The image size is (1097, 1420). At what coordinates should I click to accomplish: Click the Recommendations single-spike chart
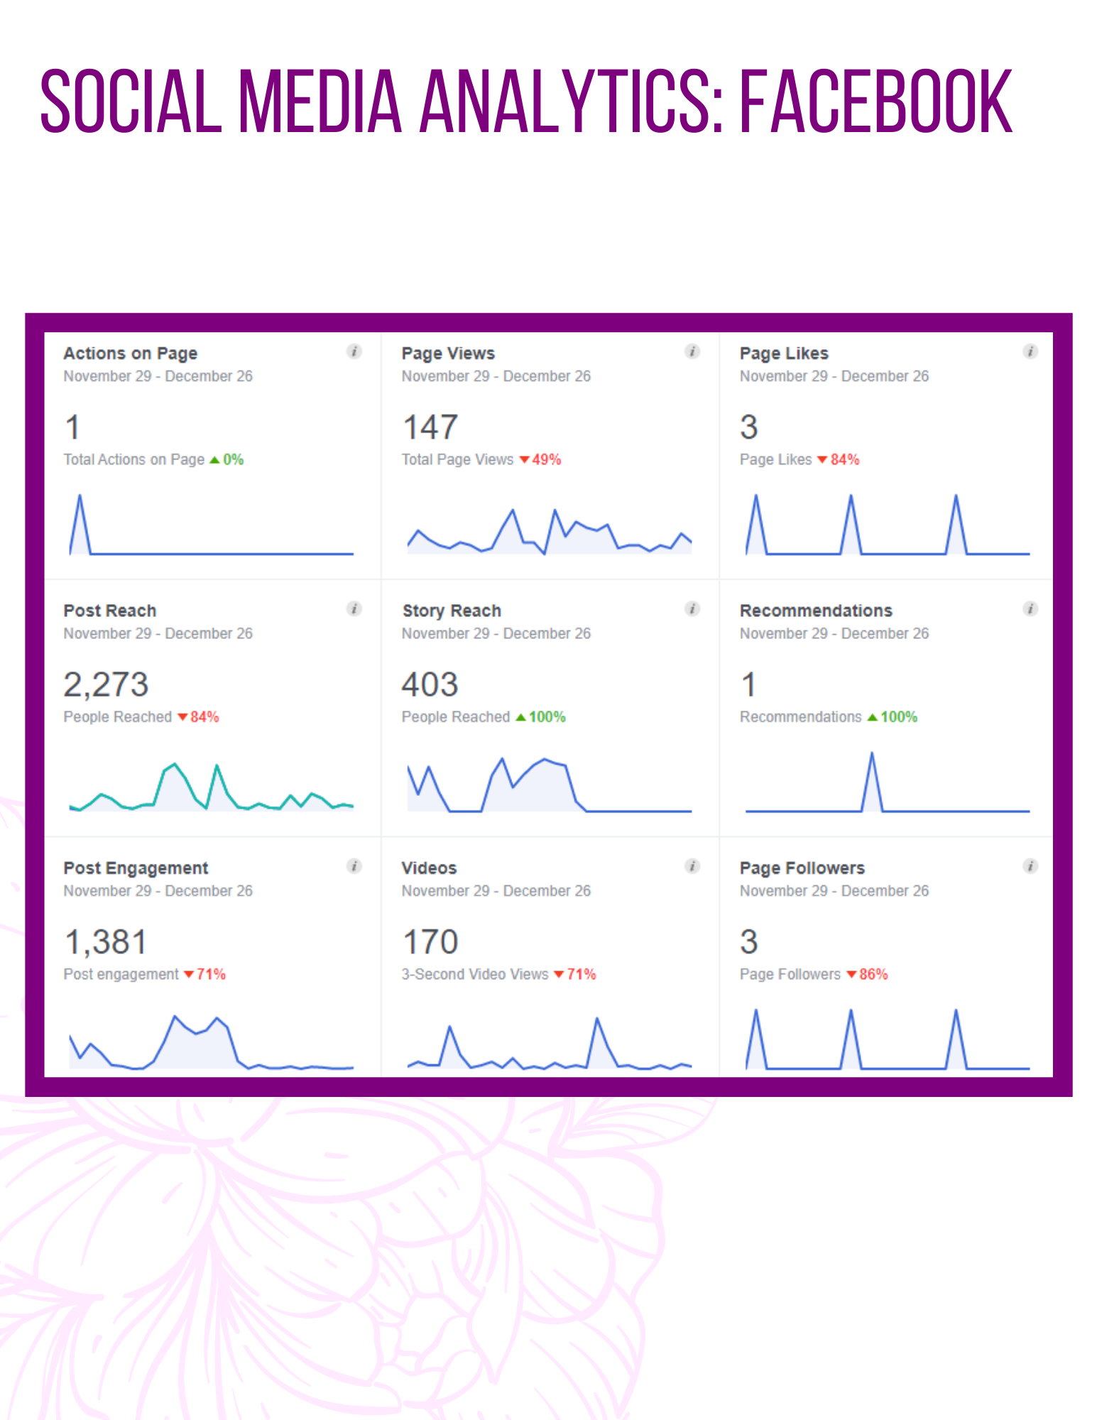coord(888,782)
